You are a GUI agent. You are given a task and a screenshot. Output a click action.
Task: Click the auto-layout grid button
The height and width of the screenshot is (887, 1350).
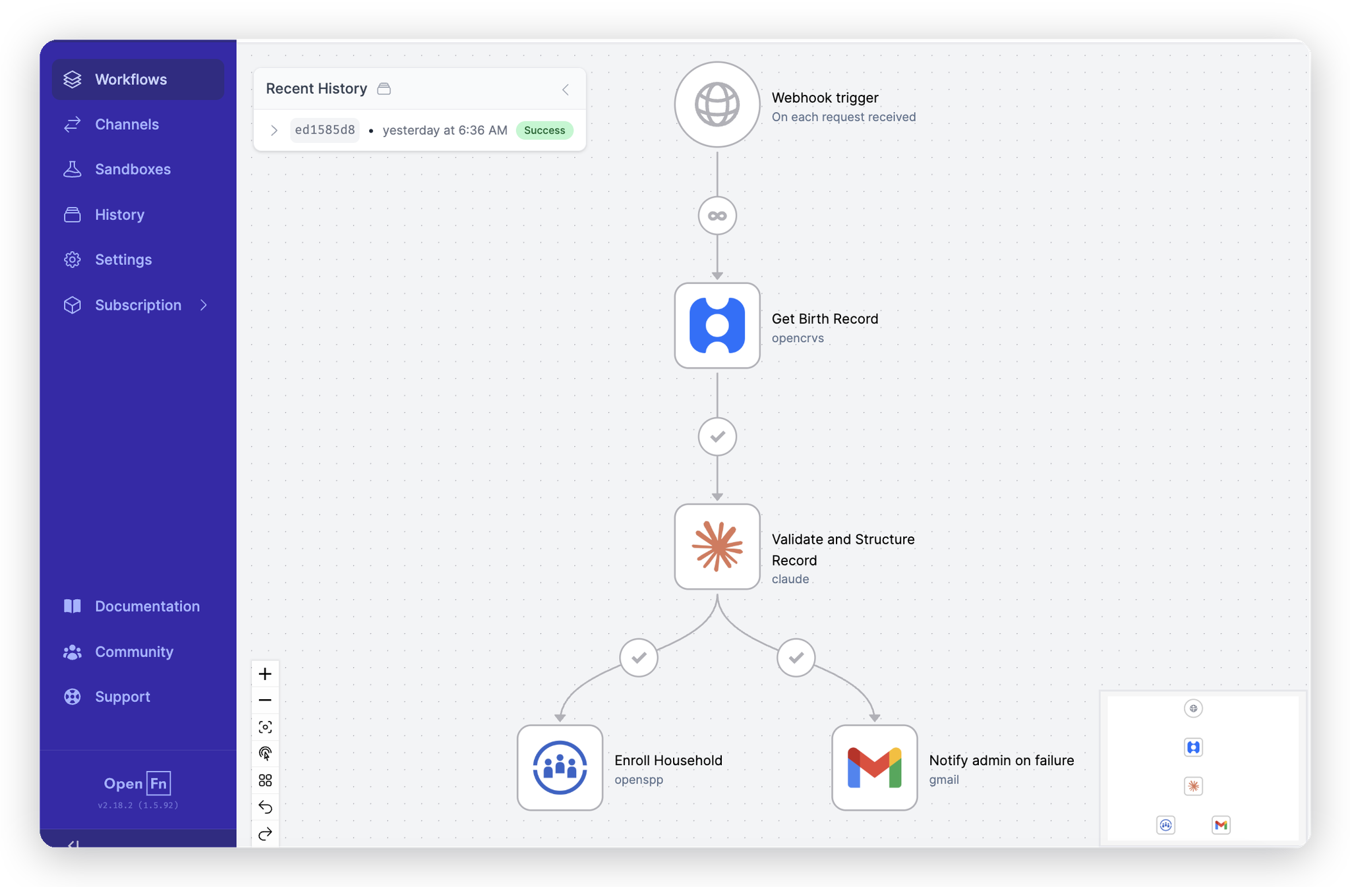[x=265, y=781]
